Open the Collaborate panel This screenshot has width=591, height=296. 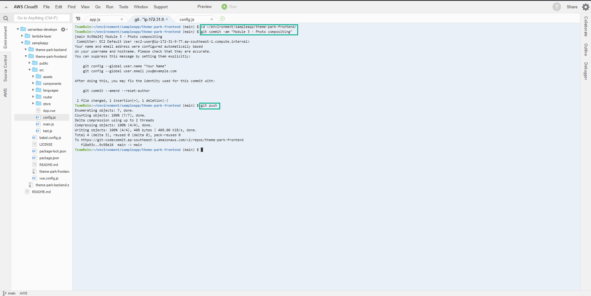pyautogui.click(x=586, y=26)
